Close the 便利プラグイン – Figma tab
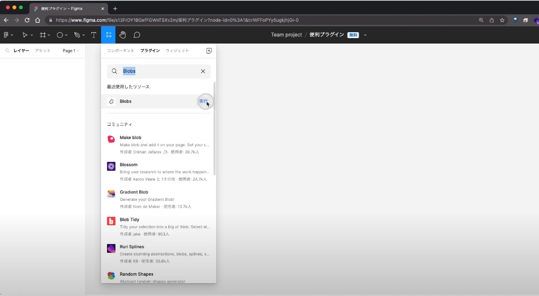Viewport: 539px width, 296px height. click(103, 8)
